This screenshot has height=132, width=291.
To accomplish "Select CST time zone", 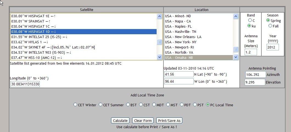I will click(141, 105).
